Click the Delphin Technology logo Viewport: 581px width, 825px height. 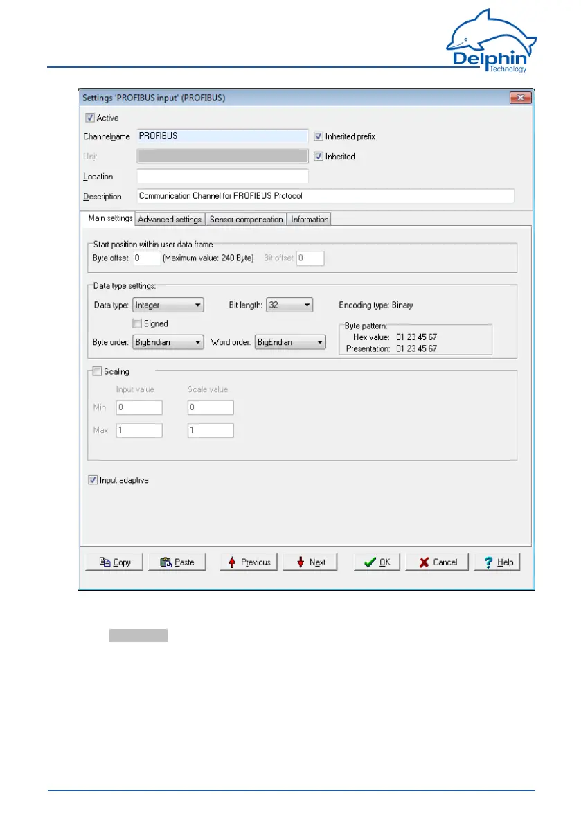pyautogui.click(x=492, y=40)
